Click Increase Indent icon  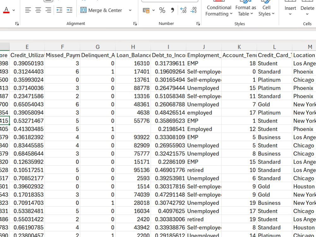coord(69,10)
